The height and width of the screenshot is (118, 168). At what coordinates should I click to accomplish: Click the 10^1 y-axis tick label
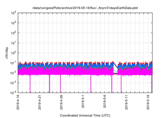point(13,43)
